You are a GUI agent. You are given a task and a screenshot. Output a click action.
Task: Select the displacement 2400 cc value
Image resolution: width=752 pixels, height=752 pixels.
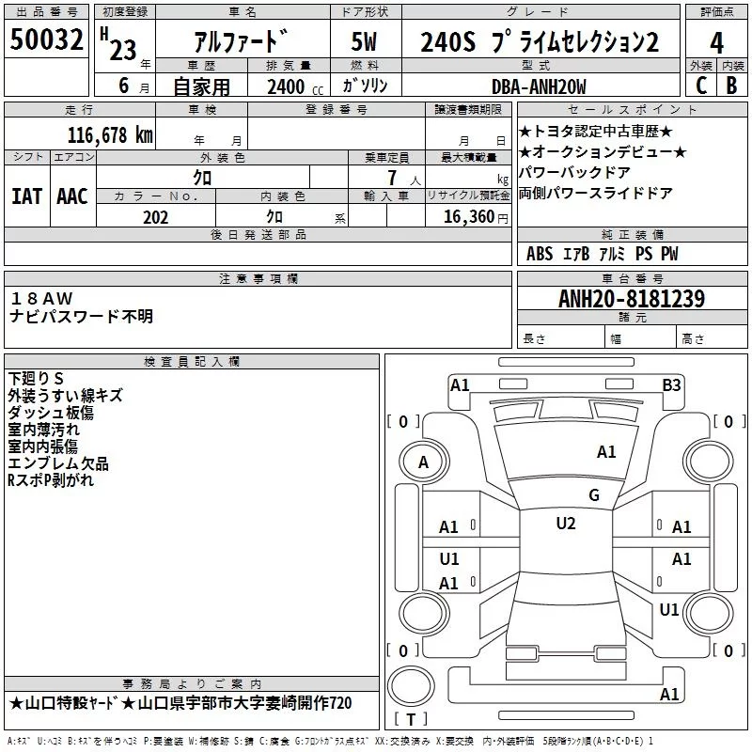tap(295, 87)
